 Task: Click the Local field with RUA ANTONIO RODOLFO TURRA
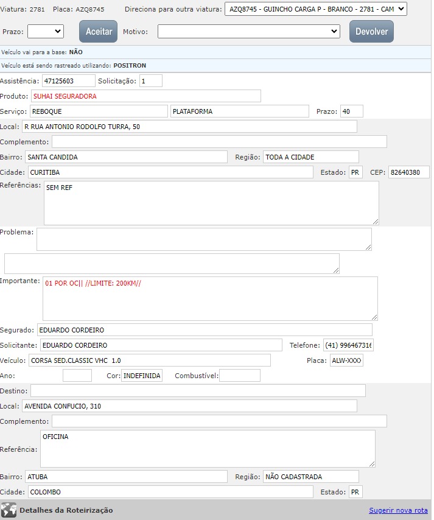(x=189, y=126)
